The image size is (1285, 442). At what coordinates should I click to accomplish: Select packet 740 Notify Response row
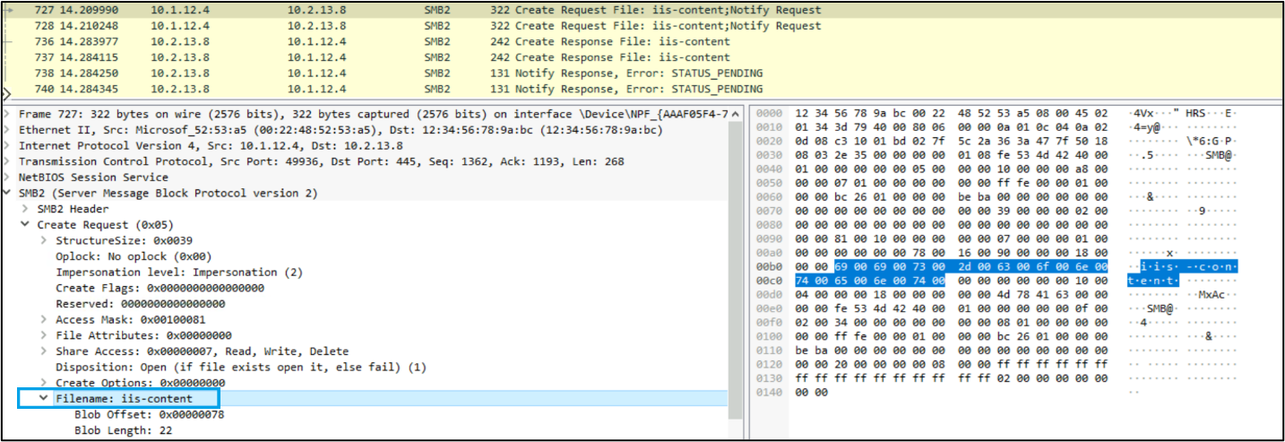point(642,89)
